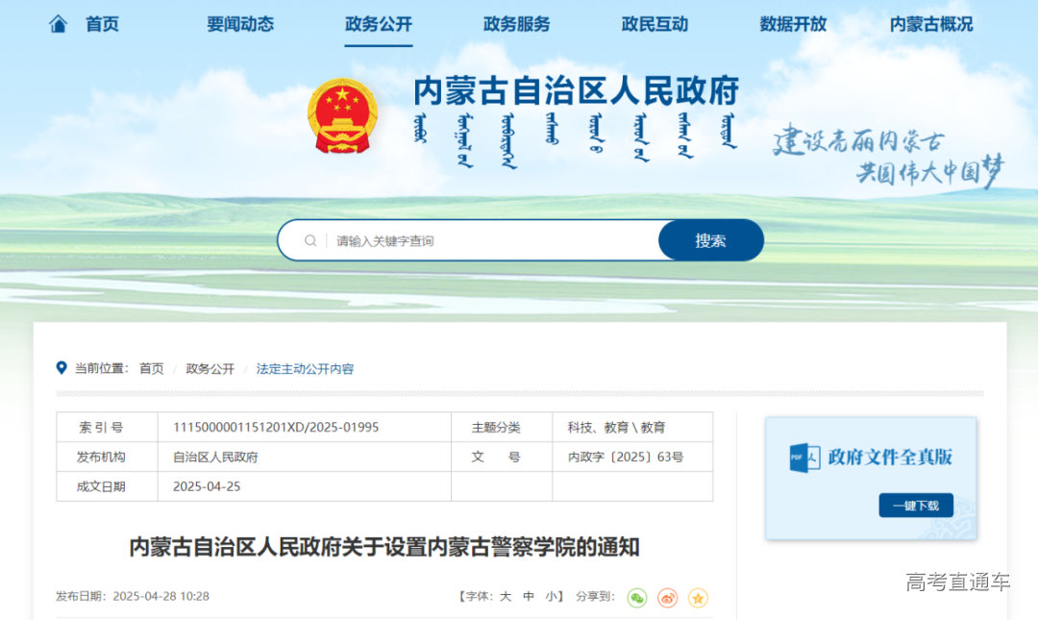
Task: Click the magnifier icon in search box
Action: (310, 240)
